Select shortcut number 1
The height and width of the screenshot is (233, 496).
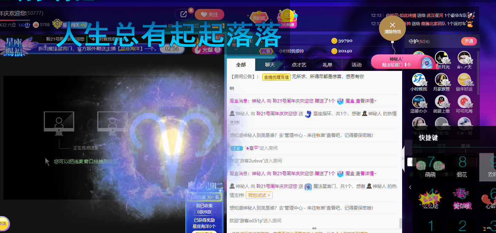pyautogui.click(x=430, y=225)
